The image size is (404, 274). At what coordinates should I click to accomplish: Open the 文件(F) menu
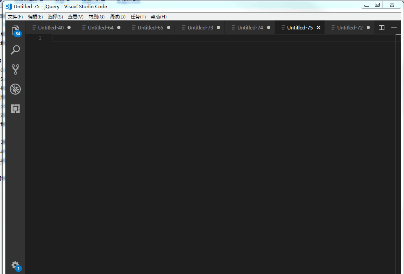[15, 17]
